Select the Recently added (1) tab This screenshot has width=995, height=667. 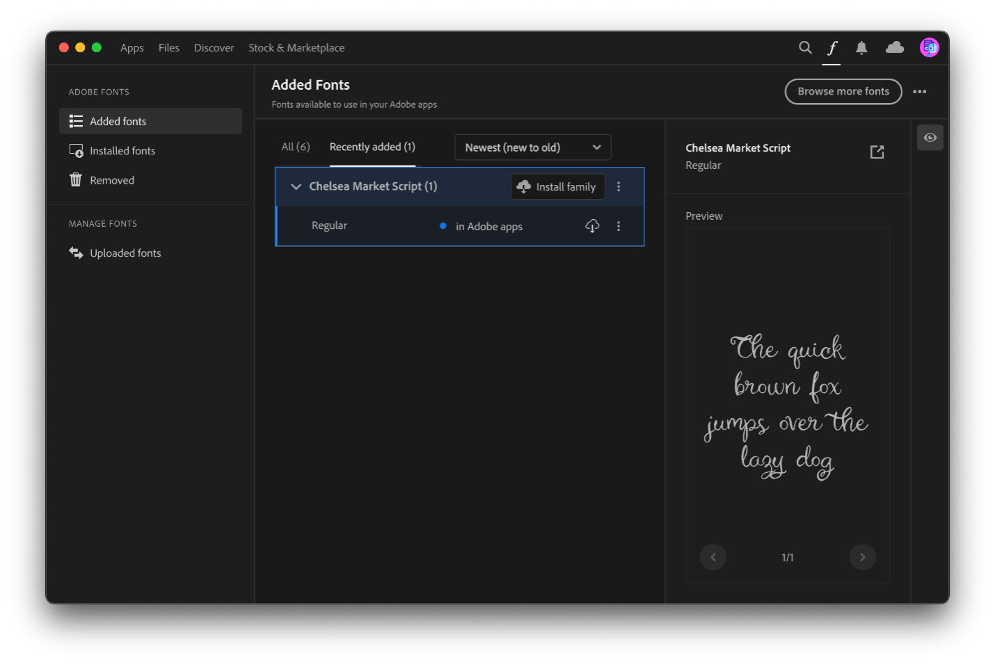coord(372,147)
